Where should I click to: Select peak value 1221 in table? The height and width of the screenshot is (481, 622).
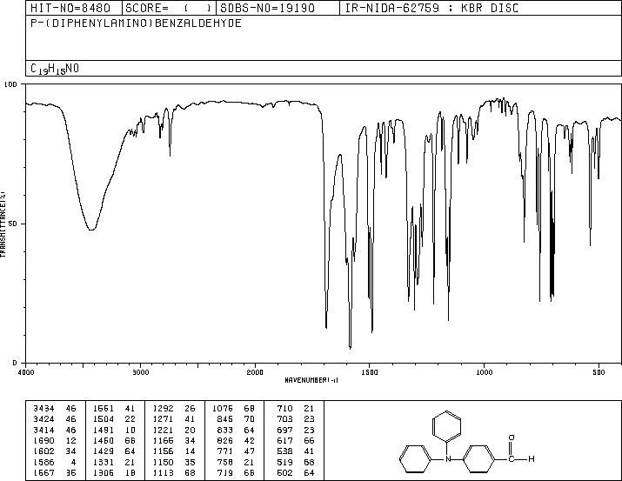pos(163,430)
